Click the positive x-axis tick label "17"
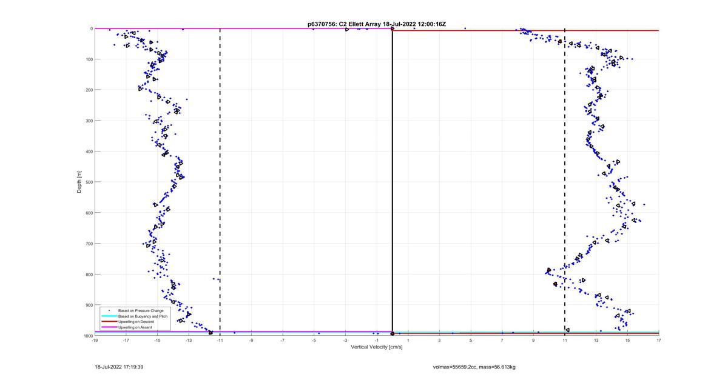 coord(659,340)
